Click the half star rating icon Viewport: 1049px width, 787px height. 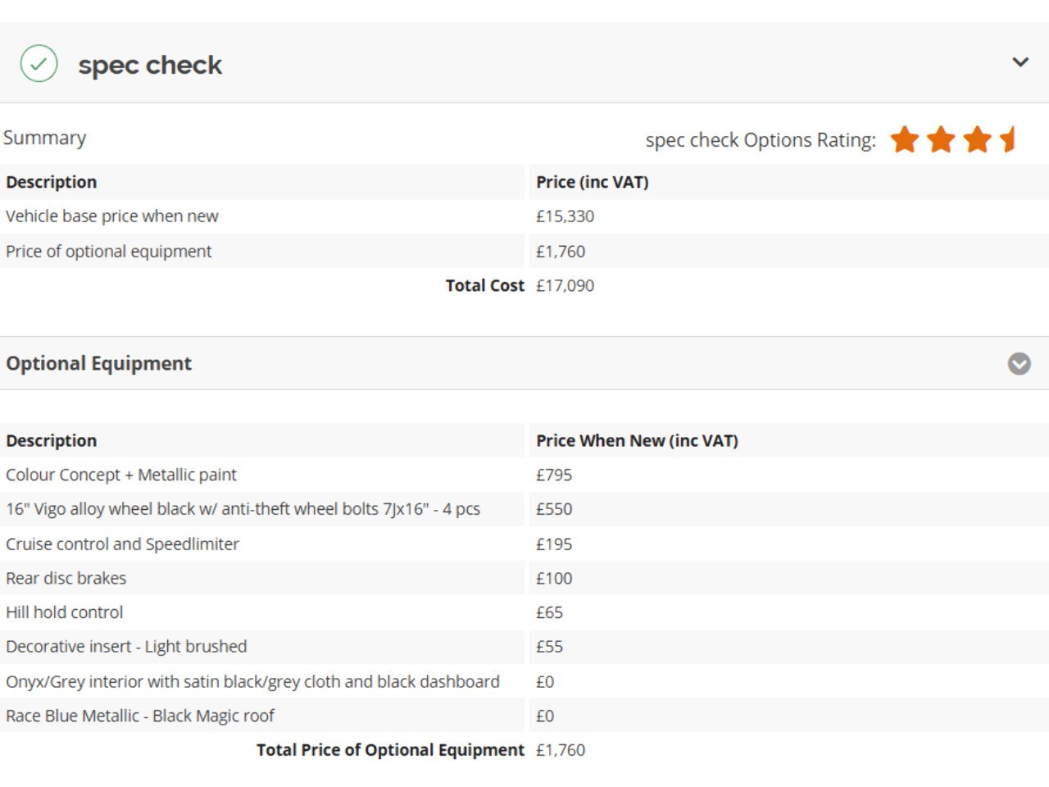point(1009,139)
